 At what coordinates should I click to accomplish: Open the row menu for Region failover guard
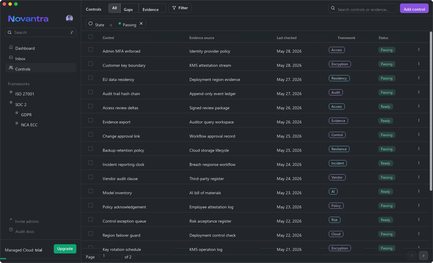point(419,234)
